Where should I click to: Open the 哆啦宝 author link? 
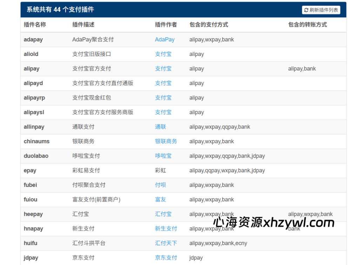163,156
